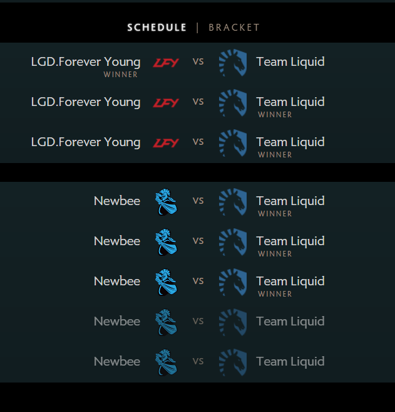Open Team Liquid name in third Newbee match
Screen dimensions: 395x412
coord(290,281)
